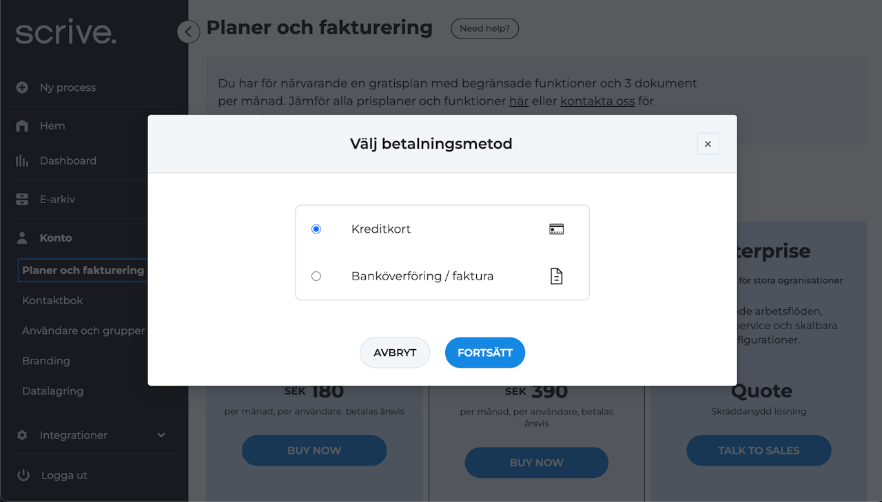
Task: Open Kontaktbok in sidebar
Action: point(52,301)
